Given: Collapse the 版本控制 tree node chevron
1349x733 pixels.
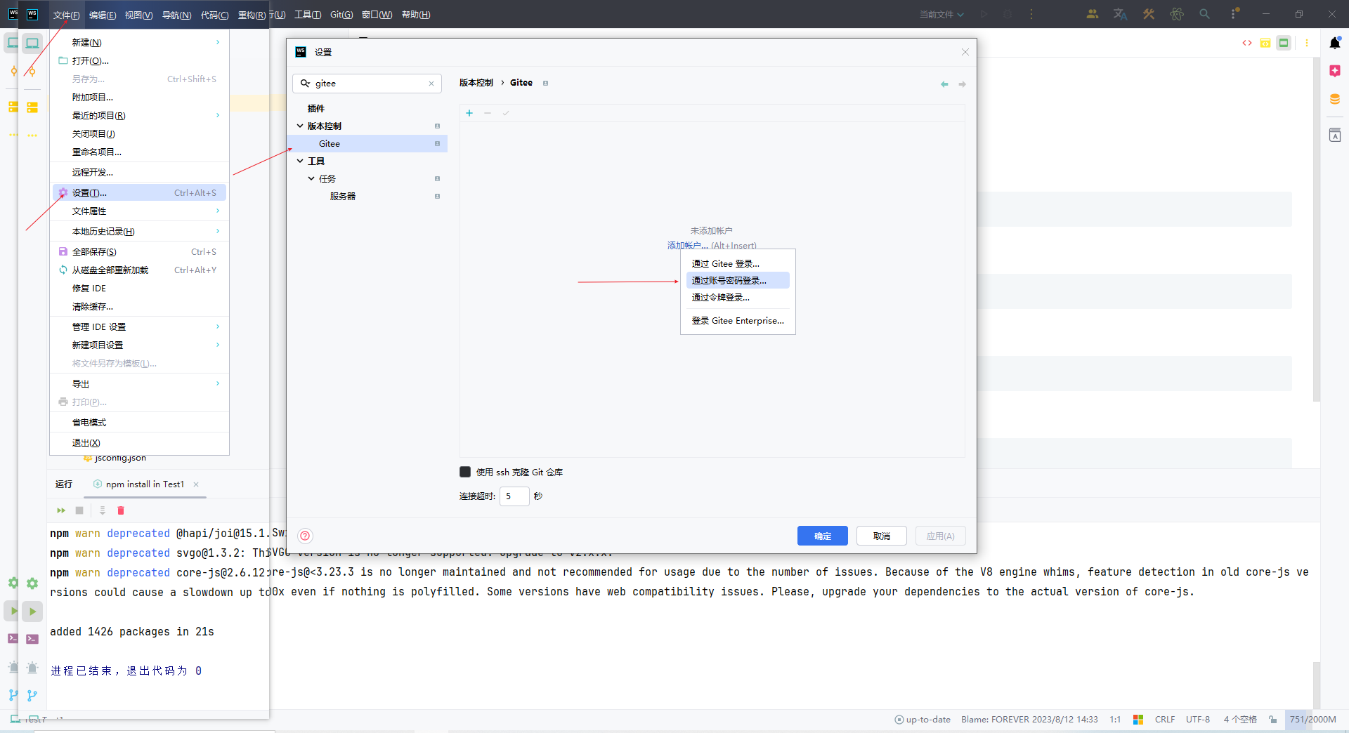Looking at the screenshot, I should (300, 126).
